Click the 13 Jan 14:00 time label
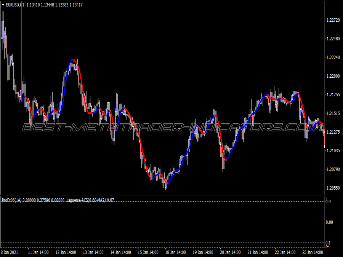Viewport: 343px width, 257px height. pos(93,252)
